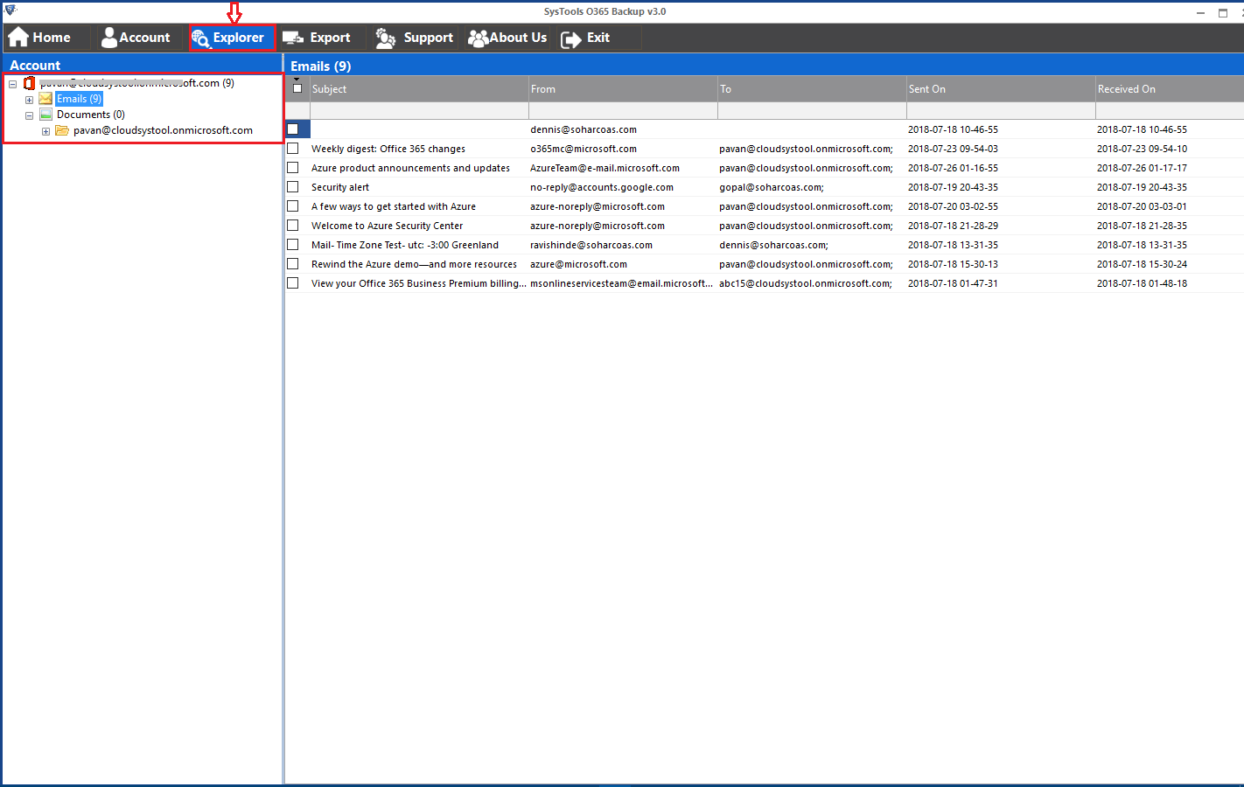Check the email from dennis@soharcoas.com
The height and width of the screenshot is (787, 1244).
pyautogui.click(x=293, y=129)
